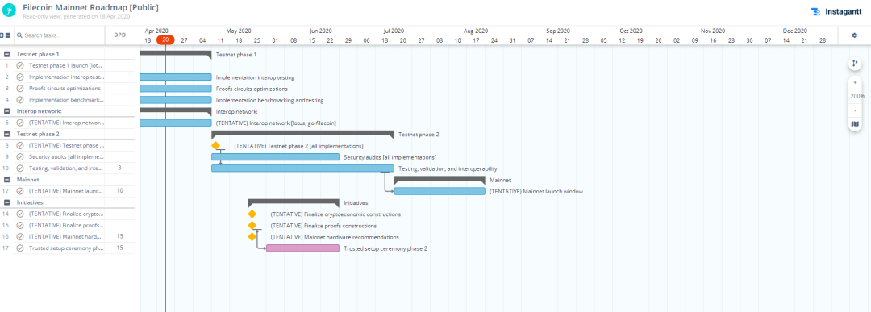Select the Proofs circuits optimizations row text
Viewport: 871px width, 312px height.
point(65,88)
